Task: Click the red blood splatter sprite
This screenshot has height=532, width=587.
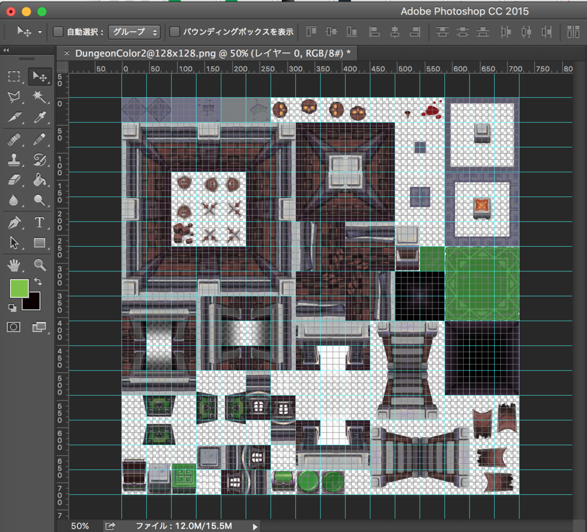Action: 432,110
